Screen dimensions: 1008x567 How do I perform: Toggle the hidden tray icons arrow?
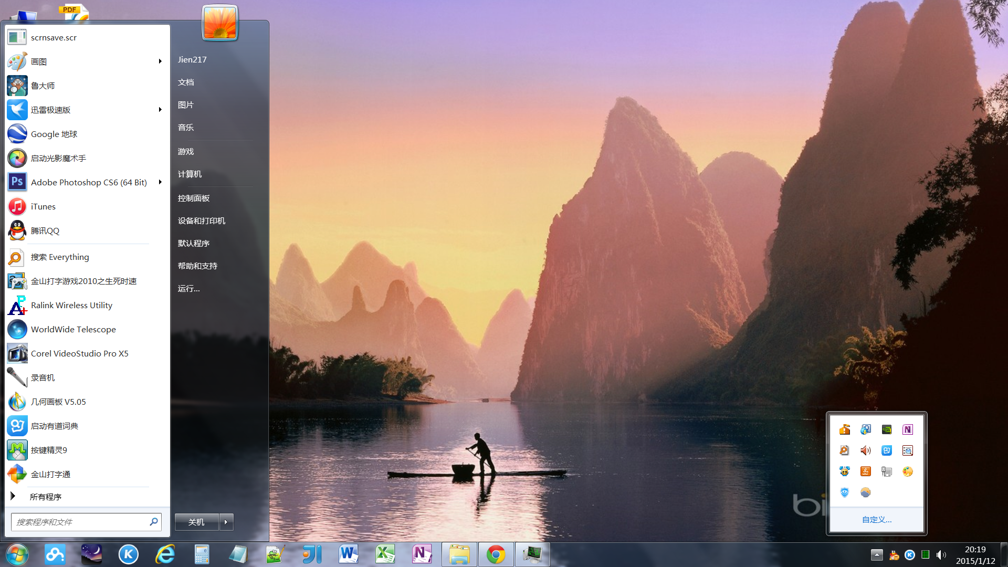[x=877, y=554]
